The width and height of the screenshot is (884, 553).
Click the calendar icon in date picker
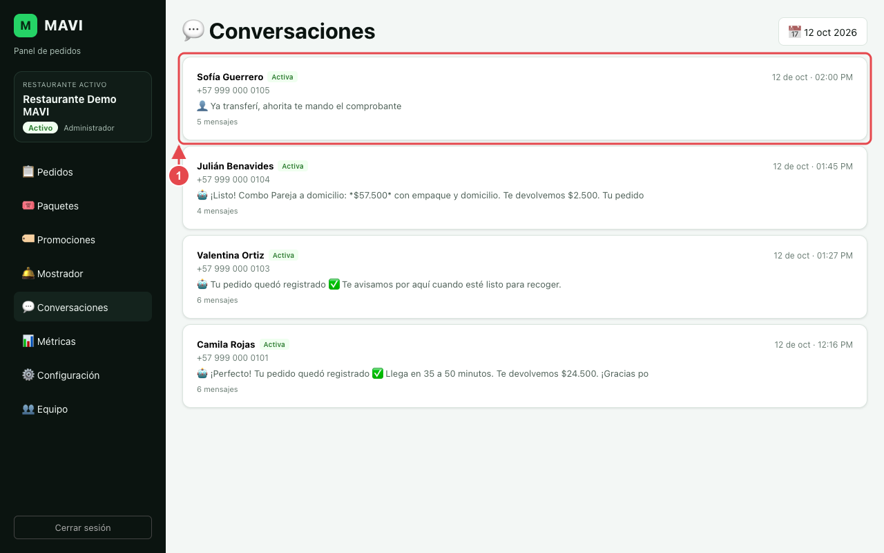point(795,32)
